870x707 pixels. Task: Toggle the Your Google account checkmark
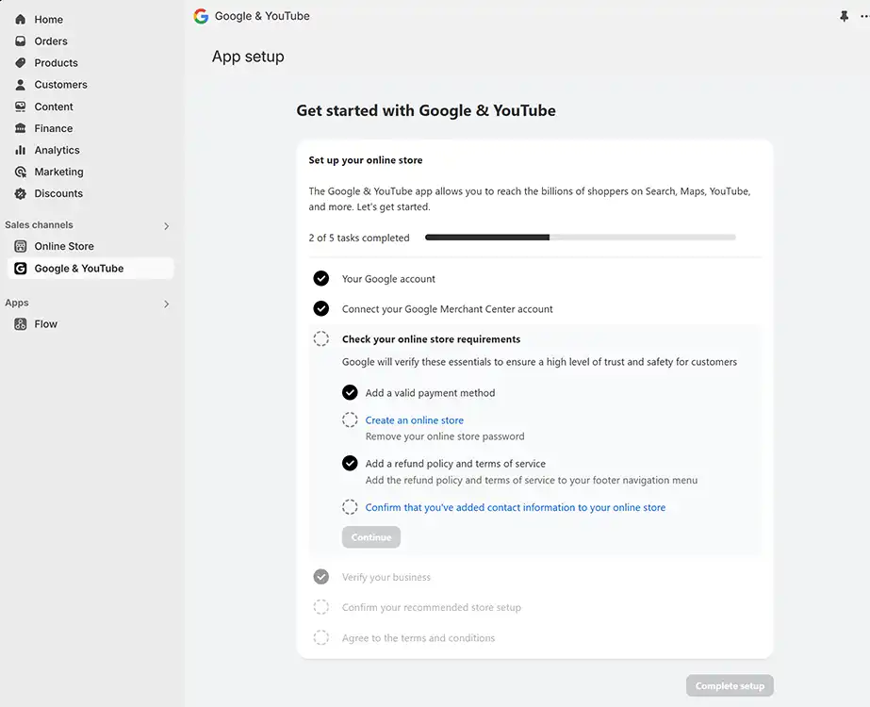[321, 279]
